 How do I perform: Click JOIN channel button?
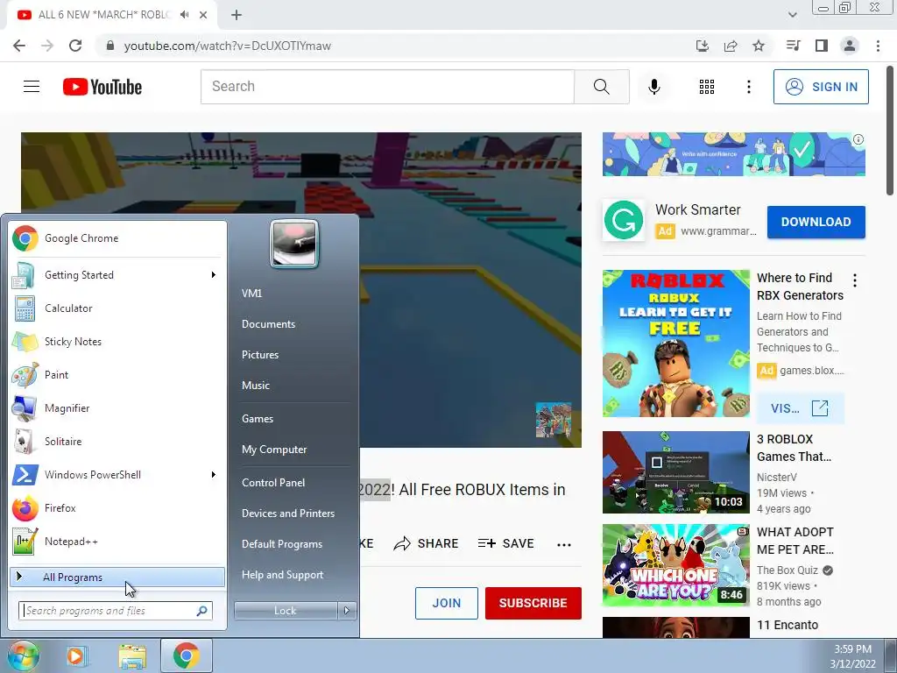tap(446, 603)
